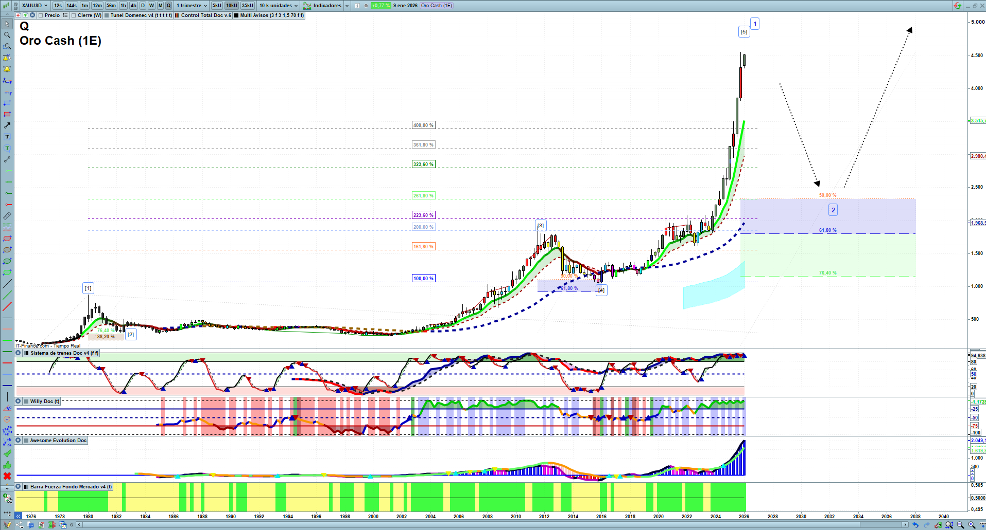Select the 35kU history button
This screenshot has height=530, width=986.
[248, 6]
